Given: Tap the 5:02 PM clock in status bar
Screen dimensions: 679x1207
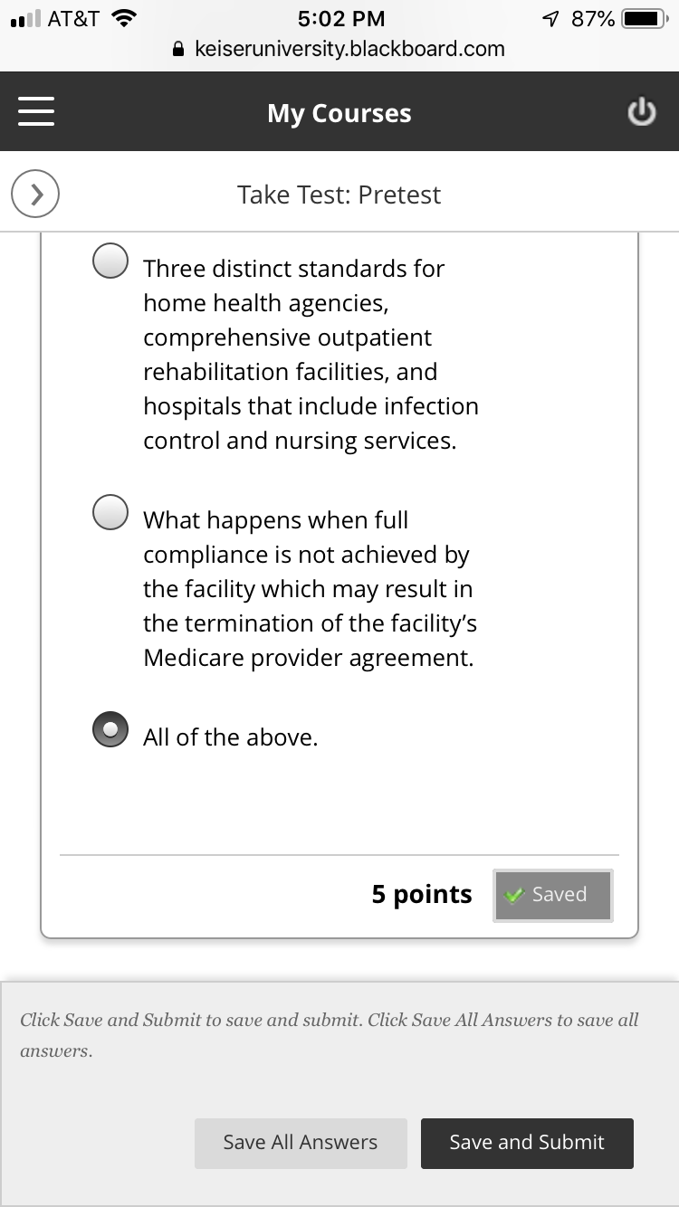Looking at the screenshot, I should point(341,19).
